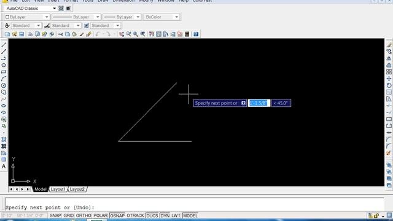Select the Spline tool

coord(4,99)
